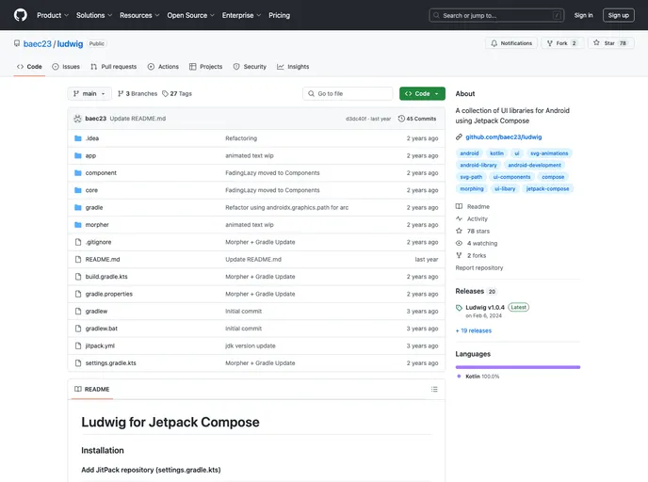
Task: View the 27 Tags link
Action: tap(177, 94)
